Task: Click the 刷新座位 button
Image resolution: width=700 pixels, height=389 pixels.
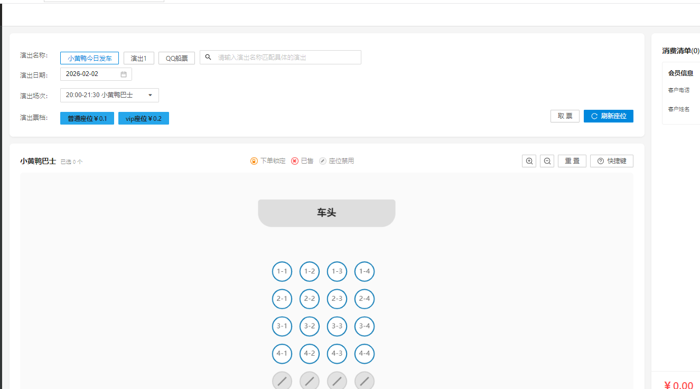Action: click(x=608, y=116)
